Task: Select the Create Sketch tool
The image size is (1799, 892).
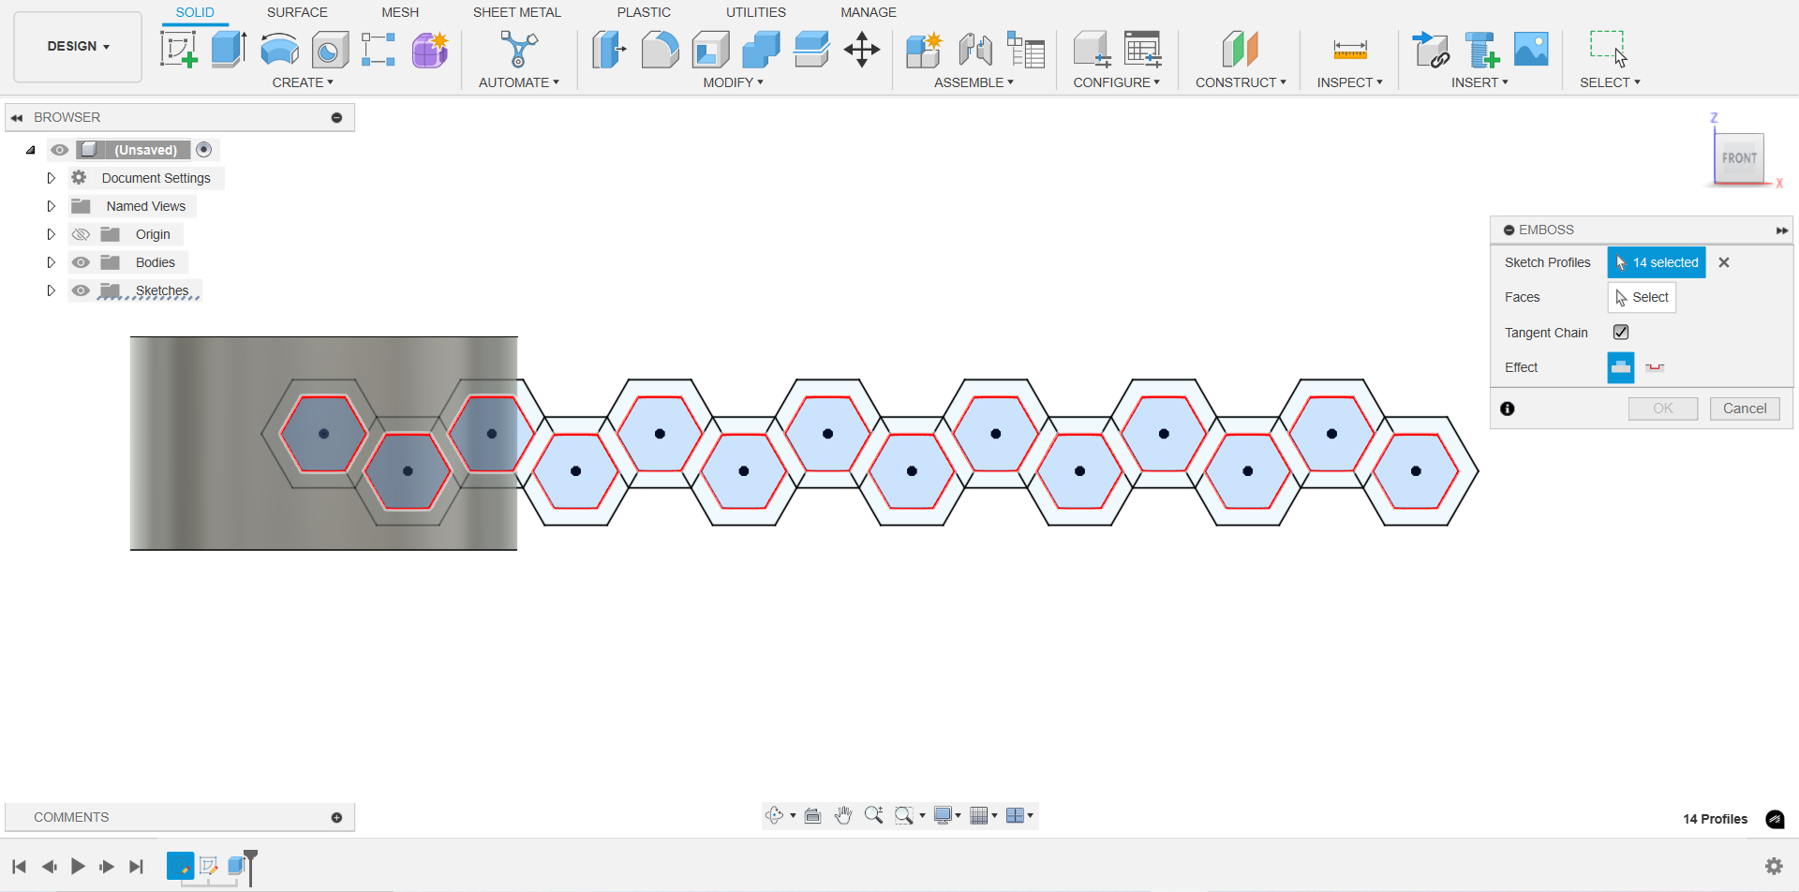Action: [x=178, y=49]
